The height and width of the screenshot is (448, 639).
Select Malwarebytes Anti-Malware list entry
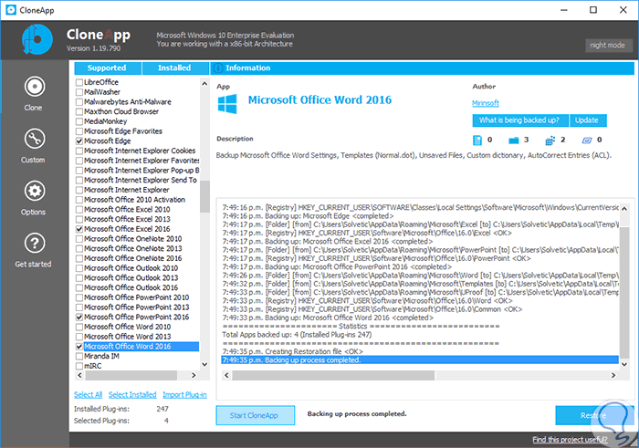[x=128, y=102]
